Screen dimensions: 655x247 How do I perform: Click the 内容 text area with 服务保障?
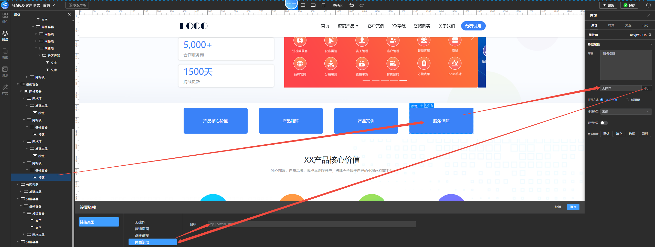tap(626, 65)
